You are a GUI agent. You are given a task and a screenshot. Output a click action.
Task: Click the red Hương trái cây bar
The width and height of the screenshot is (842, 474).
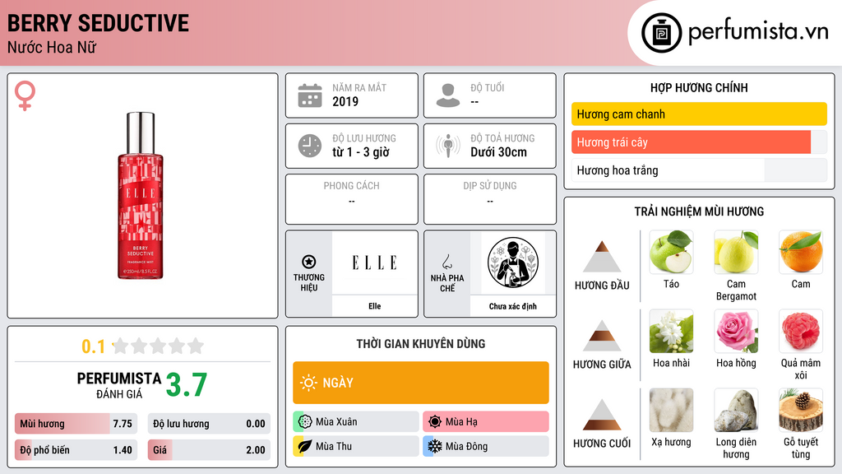coord(699,142)
